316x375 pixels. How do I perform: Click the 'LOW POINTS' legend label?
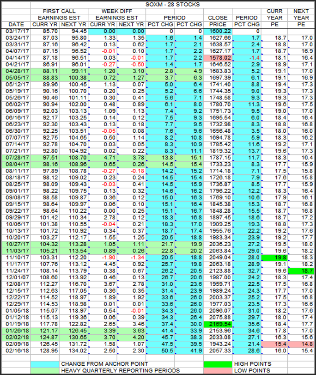click(252, 370)
